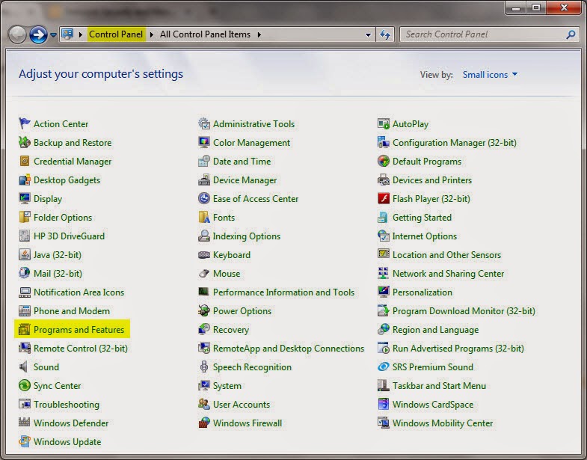Refresh the Control Panel view
Screen dimensions: 587x460
[x=385, y=35]
